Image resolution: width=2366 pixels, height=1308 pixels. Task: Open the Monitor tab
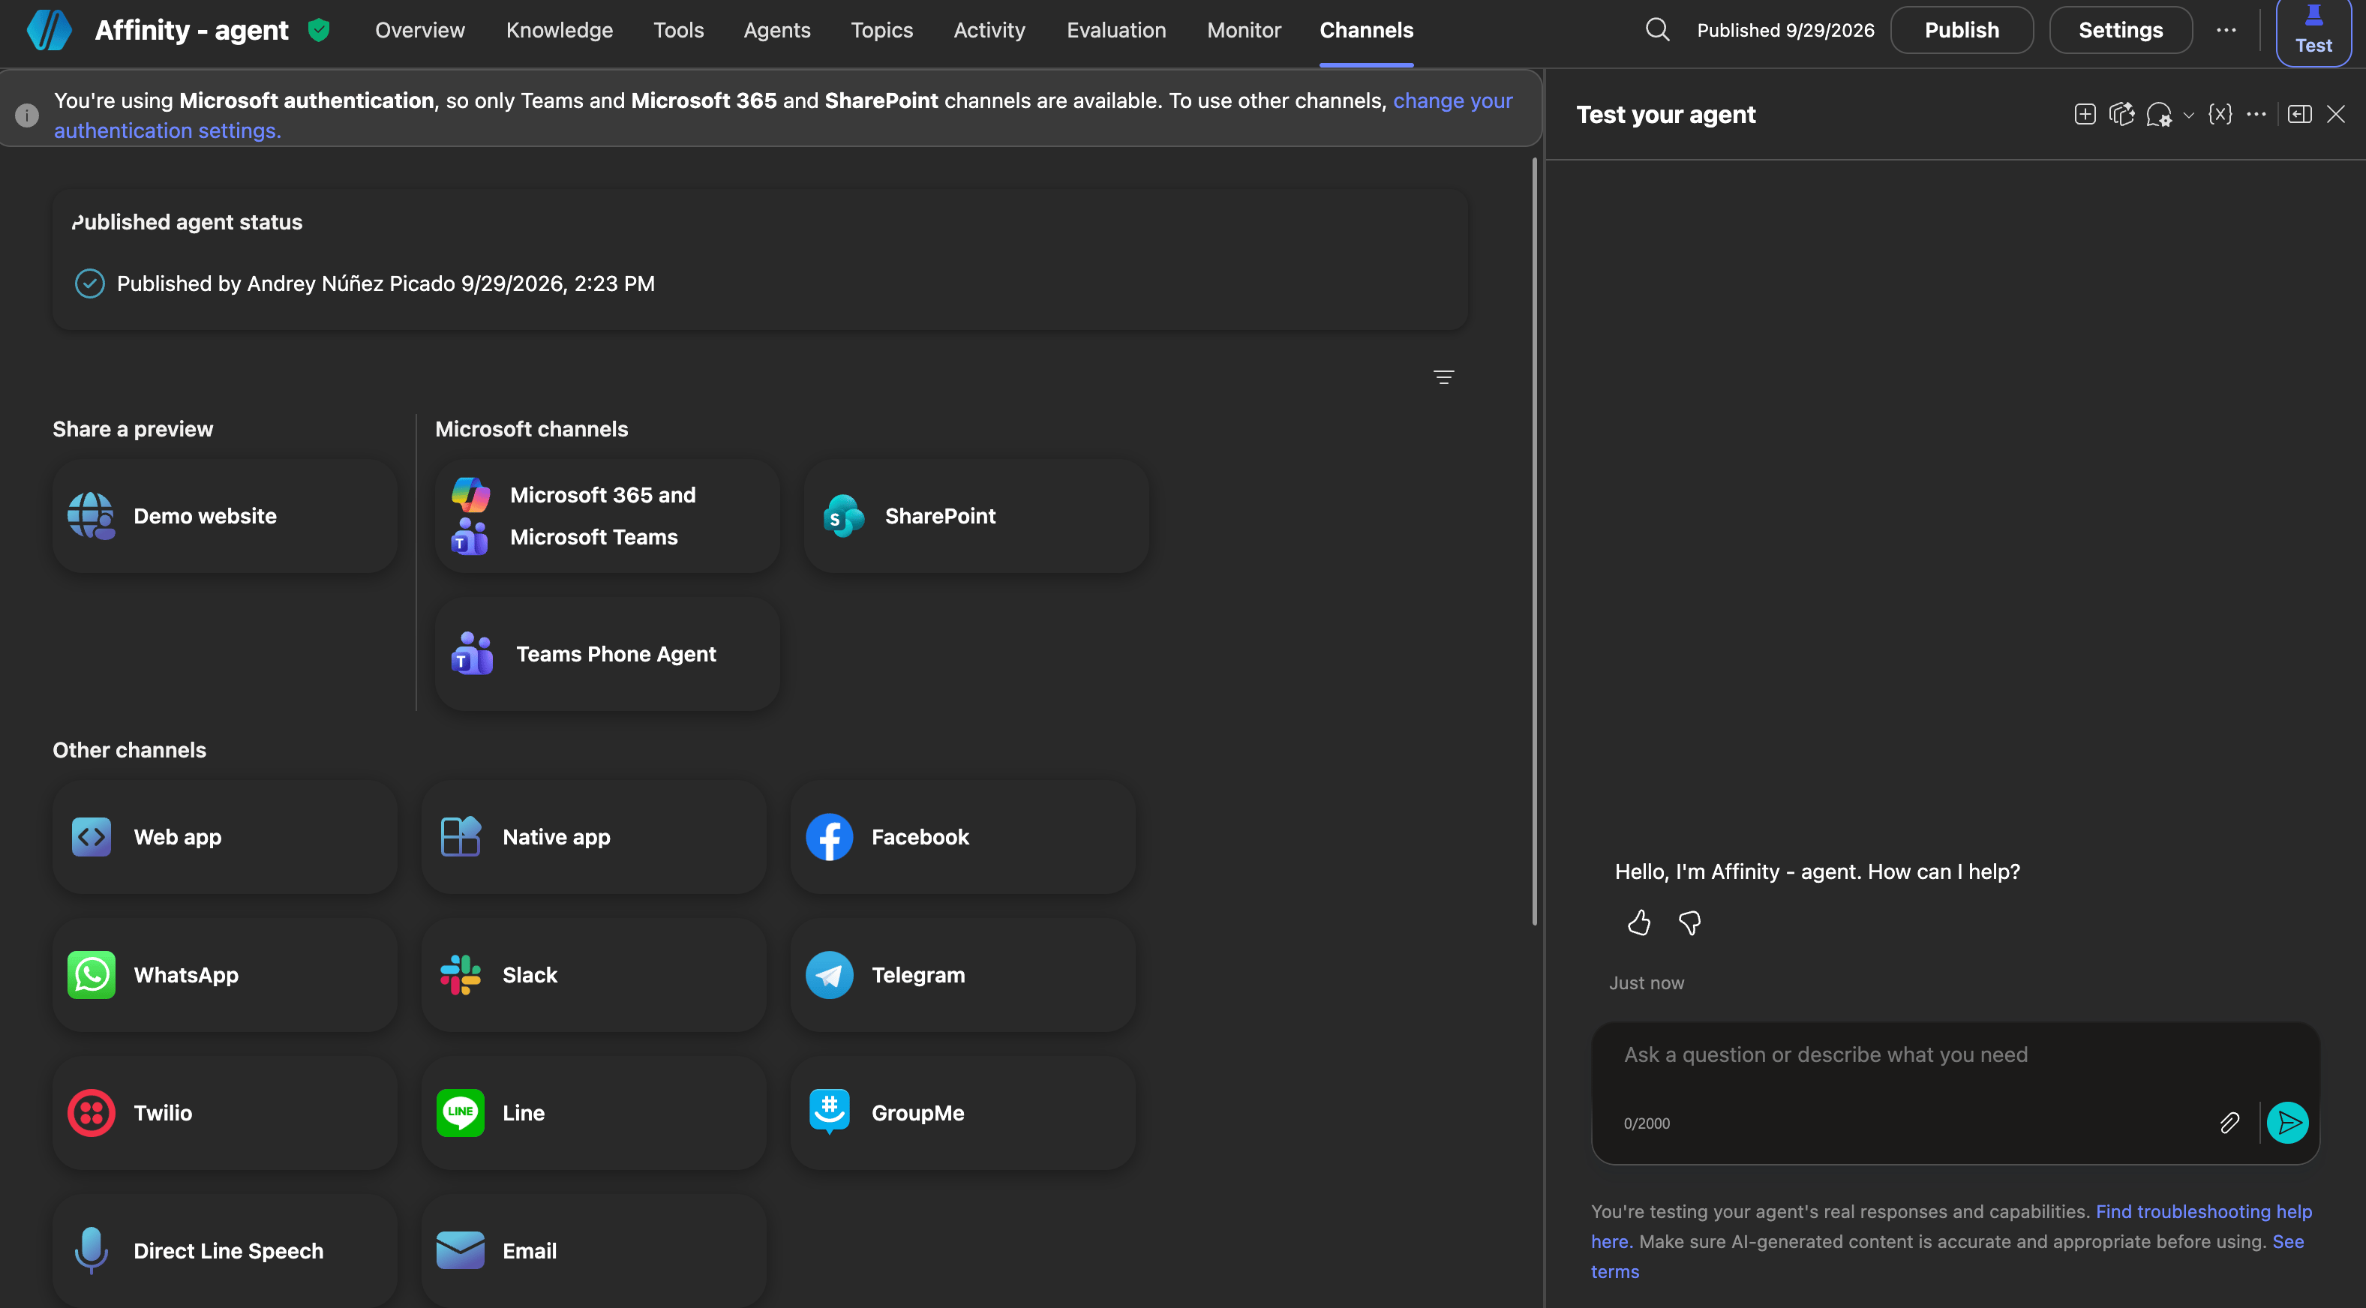pos(1244,30)
